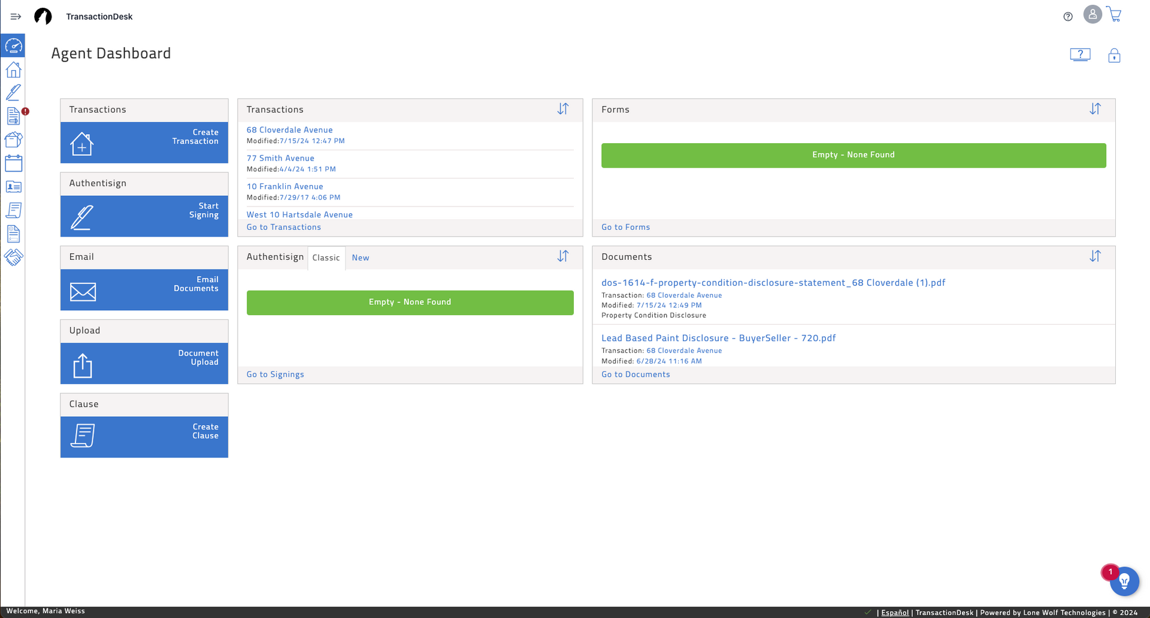Viewport: 1150px width, 618px height.
Task: Open West 10 Hartsdale Avenue transaction
Action: 299,214
